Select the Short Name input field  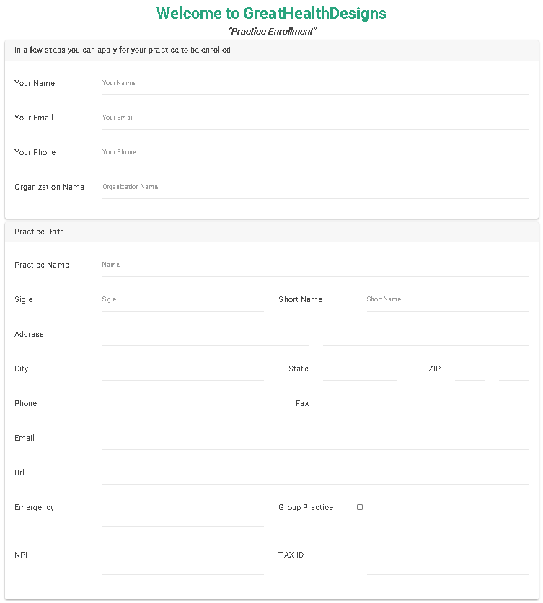[447, 300]
